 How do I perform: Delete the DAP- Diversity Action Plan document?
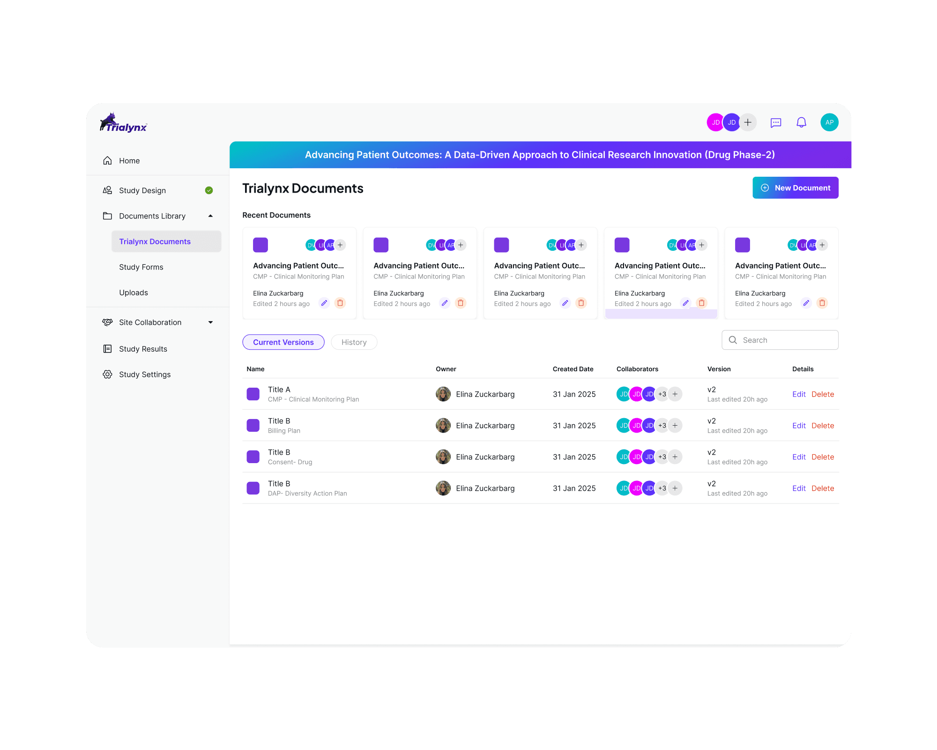(x=823, y=488)
